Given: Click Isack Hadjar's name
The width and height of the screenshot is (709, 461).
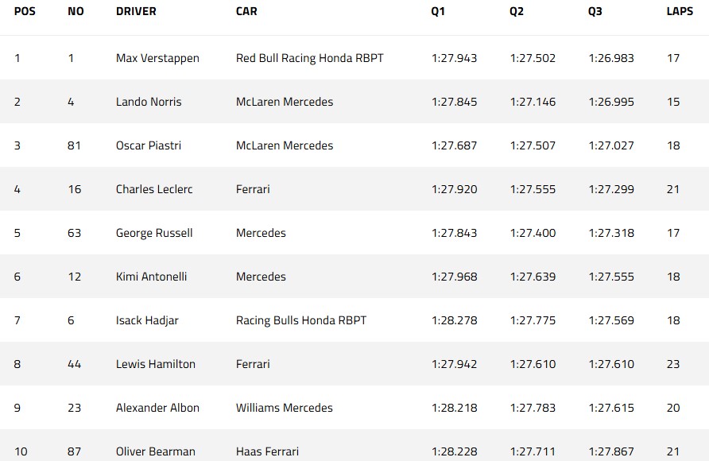Looking at the screenshot, I should (147, 320).
